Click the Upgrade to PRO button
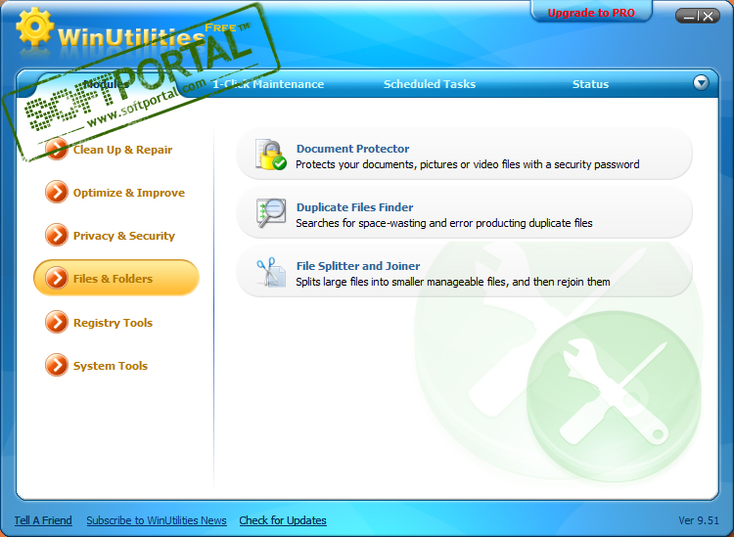Image resolution: width=734 pixels, height=537 pixels. click(x=591, y=13)
